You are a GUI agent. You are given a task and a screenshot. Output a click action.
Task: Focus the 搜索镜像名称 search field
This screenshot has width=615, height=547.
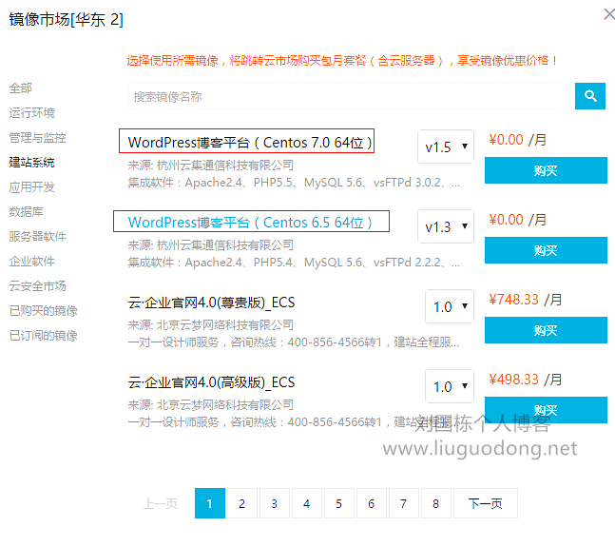352,96
